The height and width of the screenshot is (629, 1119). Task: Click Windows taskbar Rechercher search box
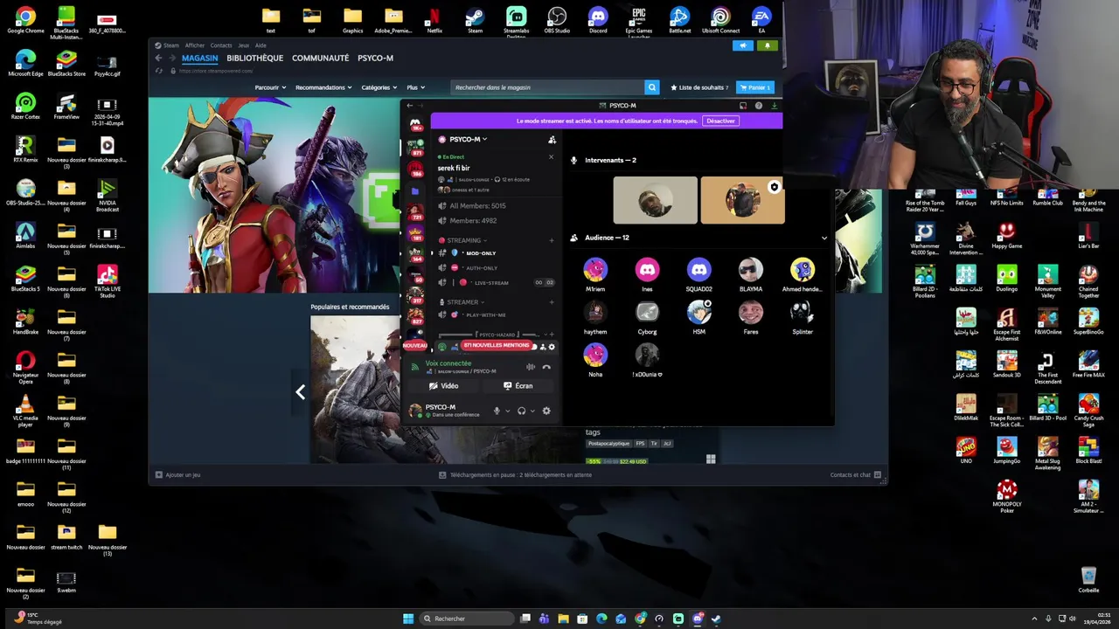pyautogui.click(x=467, y=619)
